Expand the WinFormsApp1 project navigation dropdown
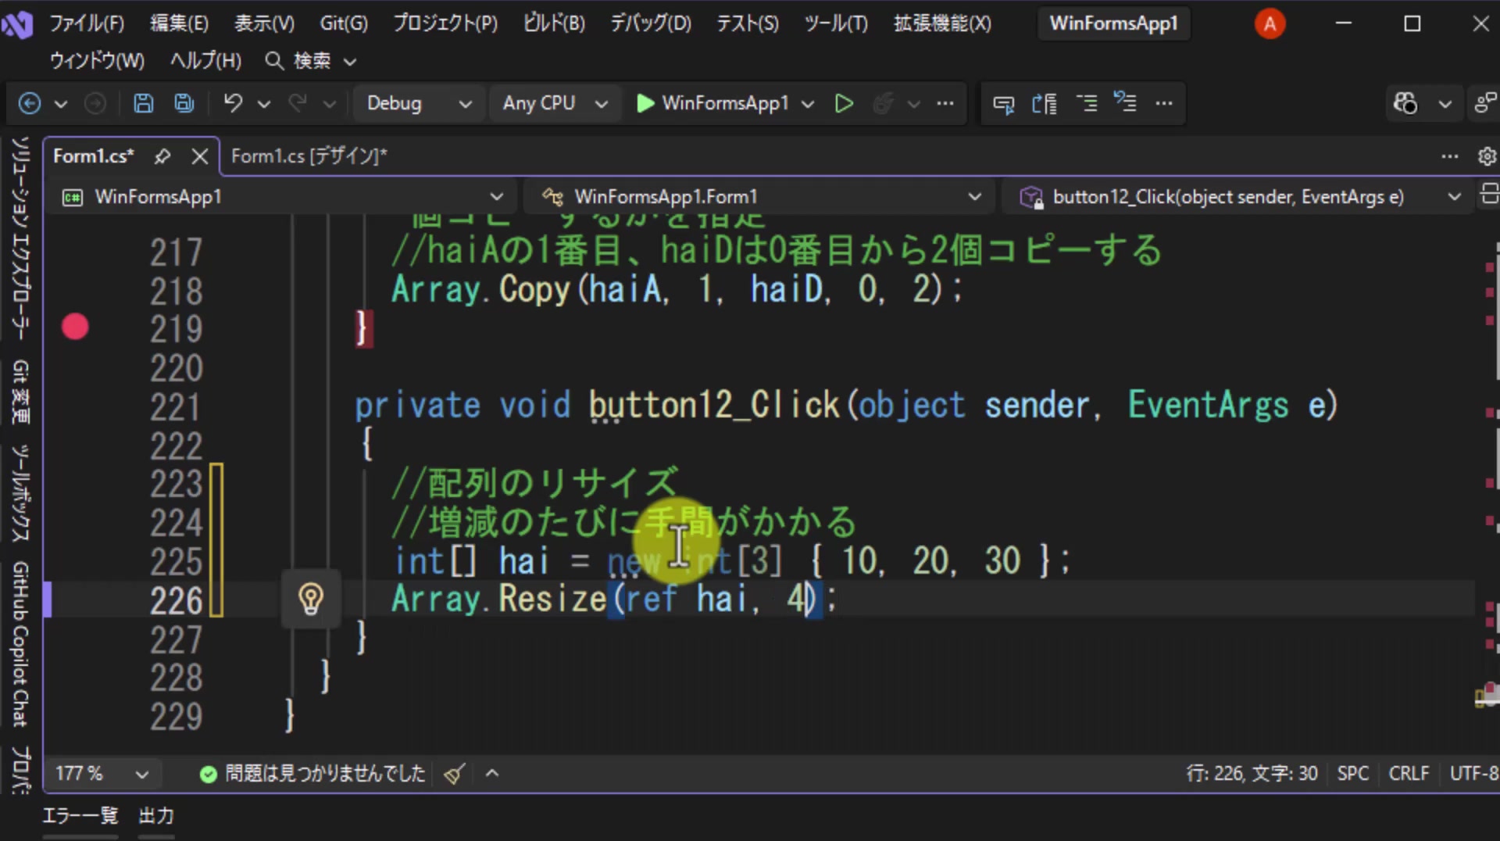 point(282,197)
